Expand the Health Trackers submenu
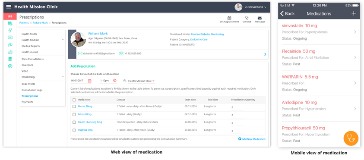Viewport: 364px width, 160px height. coord(63,40)
